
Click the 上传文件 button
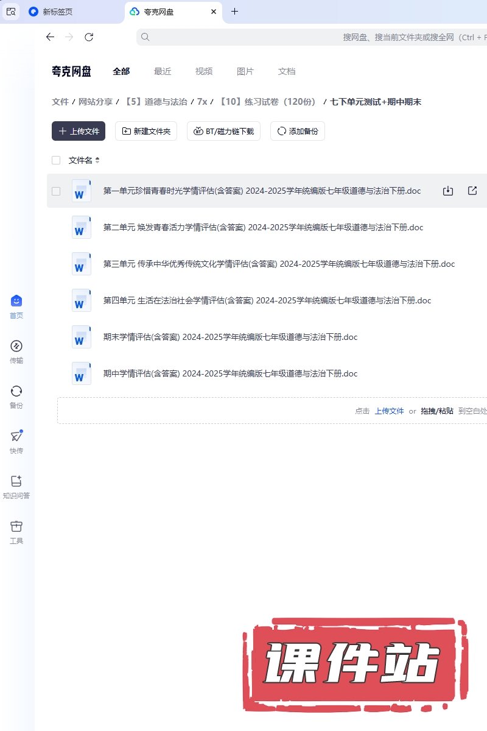click(79, 131)
